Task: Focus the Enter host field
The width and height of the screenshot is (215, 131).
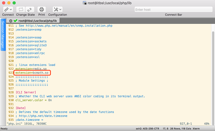Action: tap(173, 10)
